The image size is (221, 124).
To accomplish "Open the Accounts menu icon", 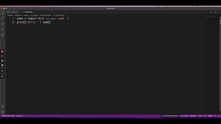I will click(x=3, y=106).
